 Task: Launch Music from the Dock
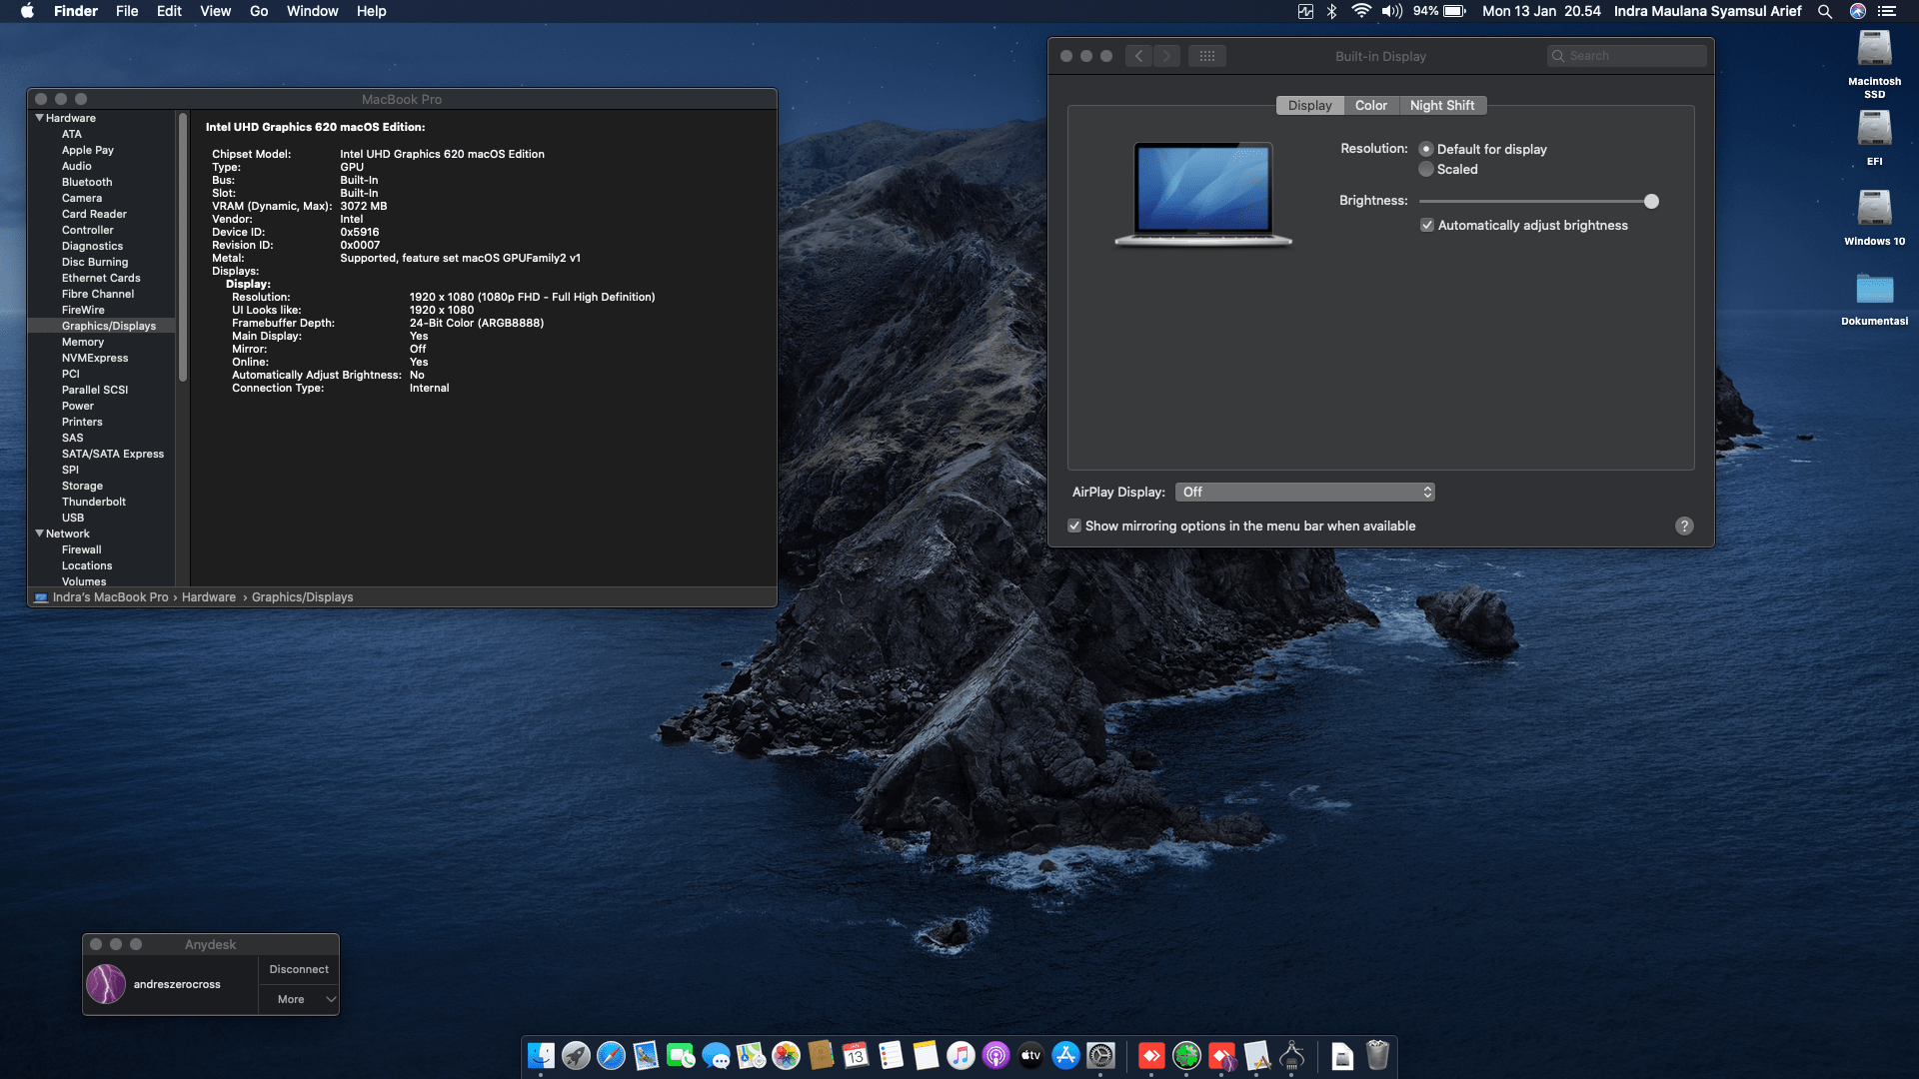coord(960,1055)
